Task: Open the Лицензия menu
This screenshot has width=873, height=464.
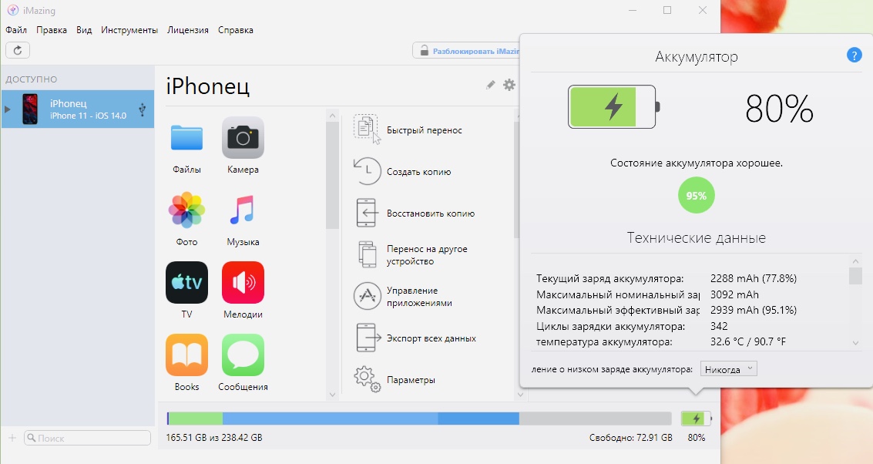Action: [188, 30]
